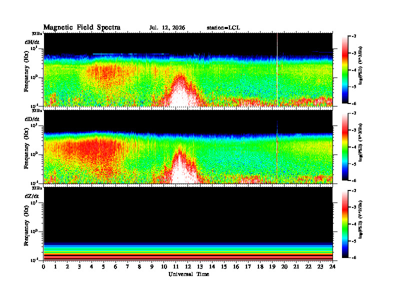Click the red patch in dH/dt near hour 5
Screen dimensions: 396x306
pyautogui.click(x=106, y=72)
